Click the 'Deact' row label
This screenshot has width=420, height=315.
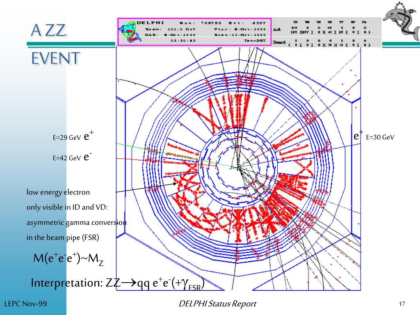point(279,42)
